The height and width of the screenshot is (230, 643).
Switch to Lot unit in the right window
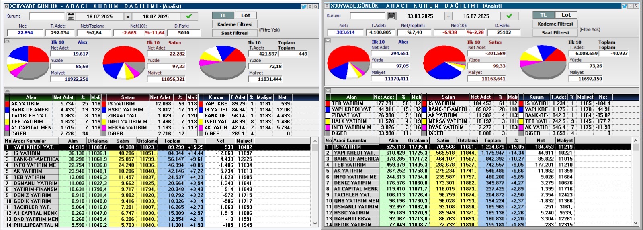click(566, 15)
